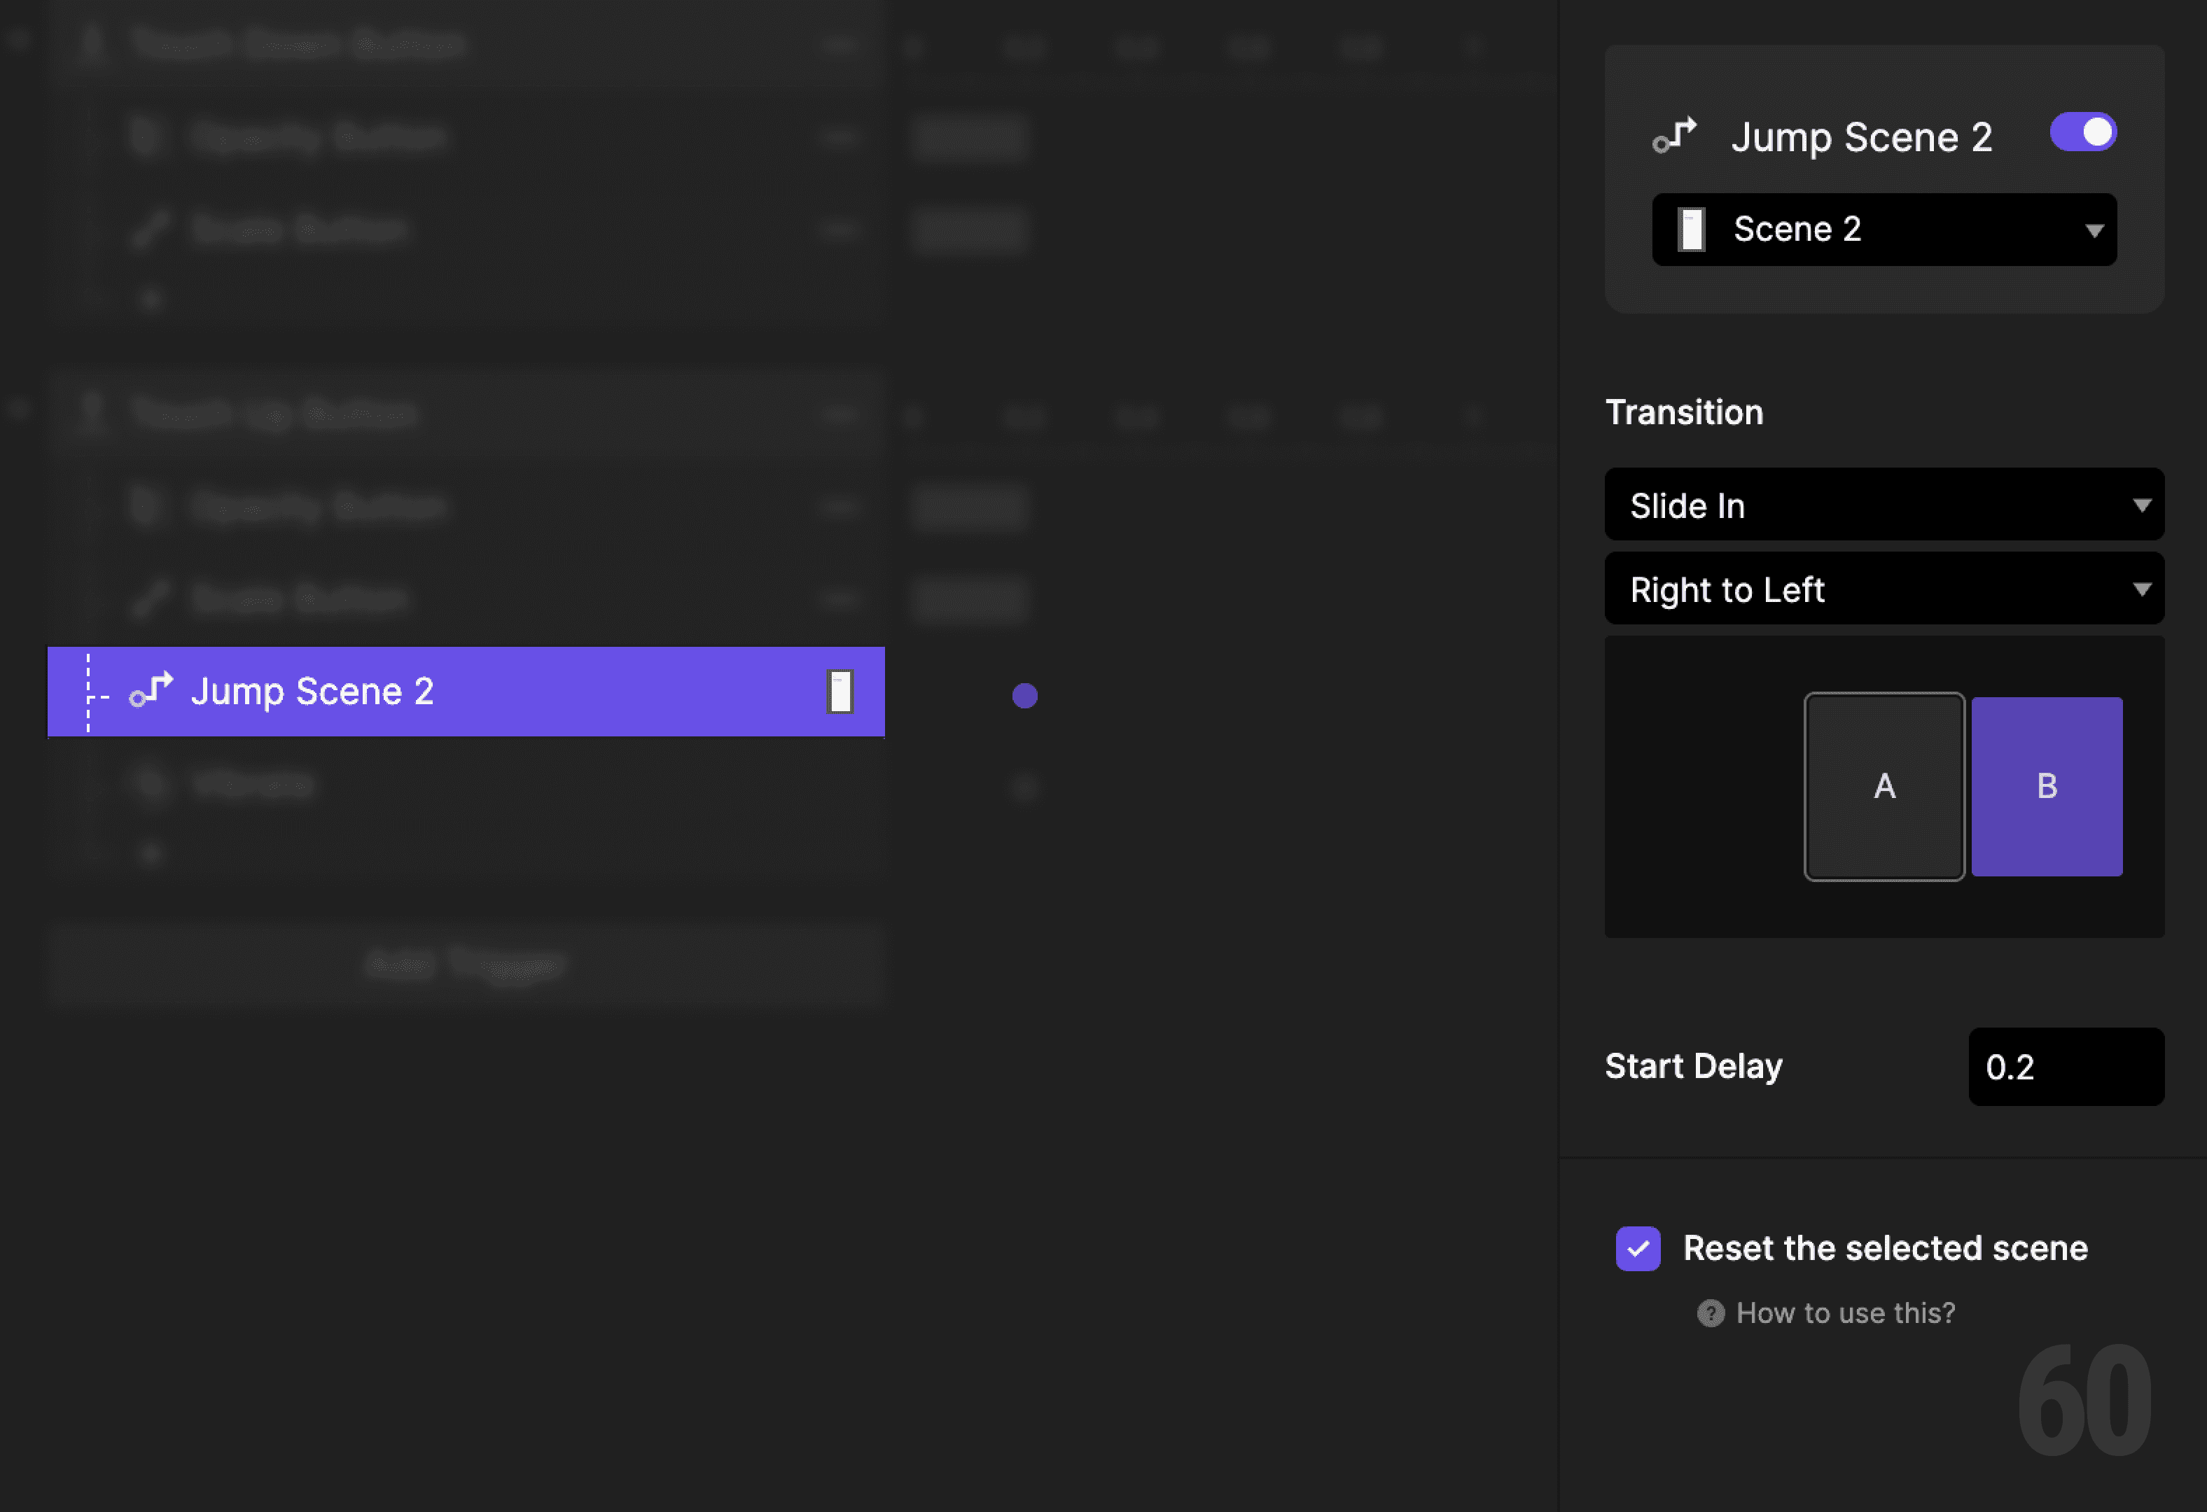
Task: Select the purple scene B tile in the transition preview
Action: pos(2047,786)
